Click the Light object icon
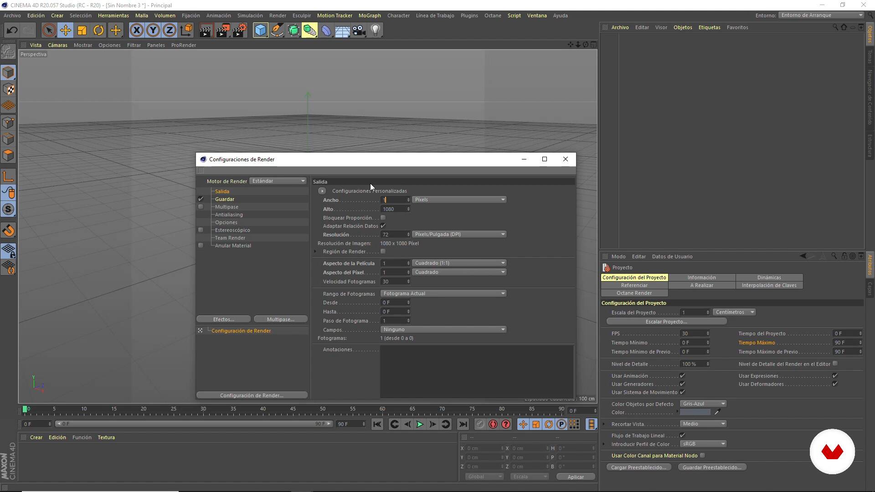Viewport: 875px width, 492px height. pyautogui.click(x=376, y=31)
